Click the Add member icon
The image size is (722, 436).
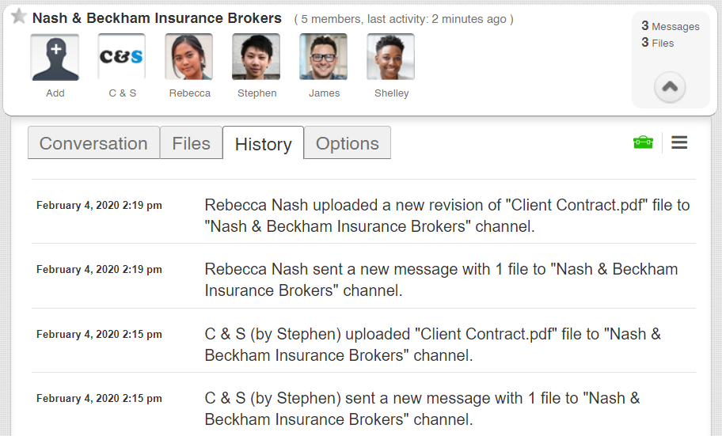(55, 58)
